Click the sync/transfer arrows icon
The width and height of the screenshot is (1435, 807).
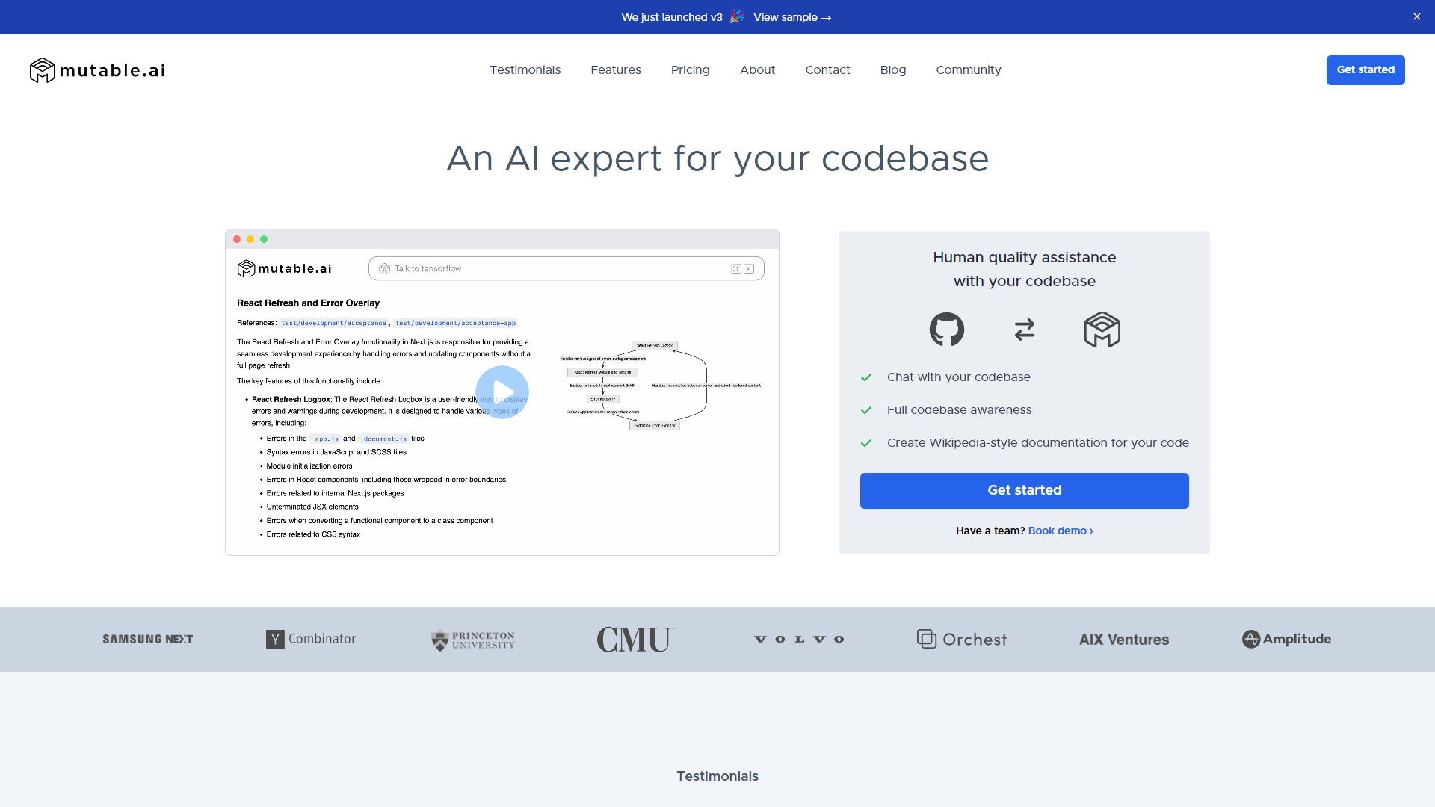click(x=1024, y=329)
